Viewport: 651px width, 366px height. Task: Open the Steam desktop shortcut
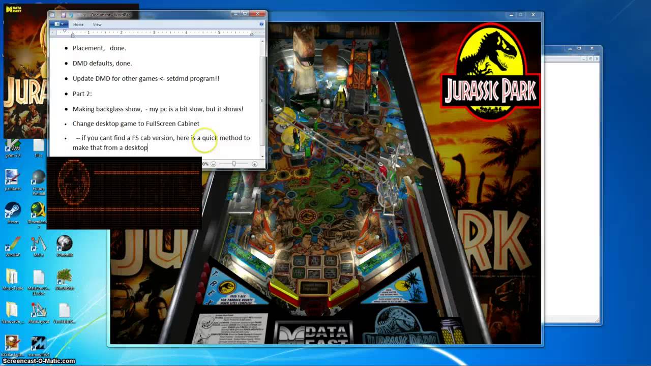tap(13, 212)
